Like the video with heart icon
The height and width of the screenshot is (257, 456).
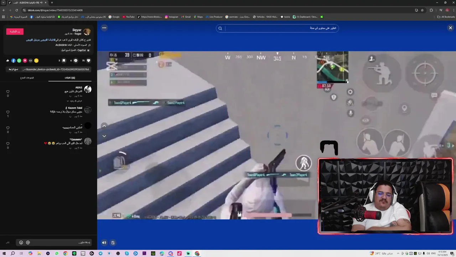(x=88, y=61)
